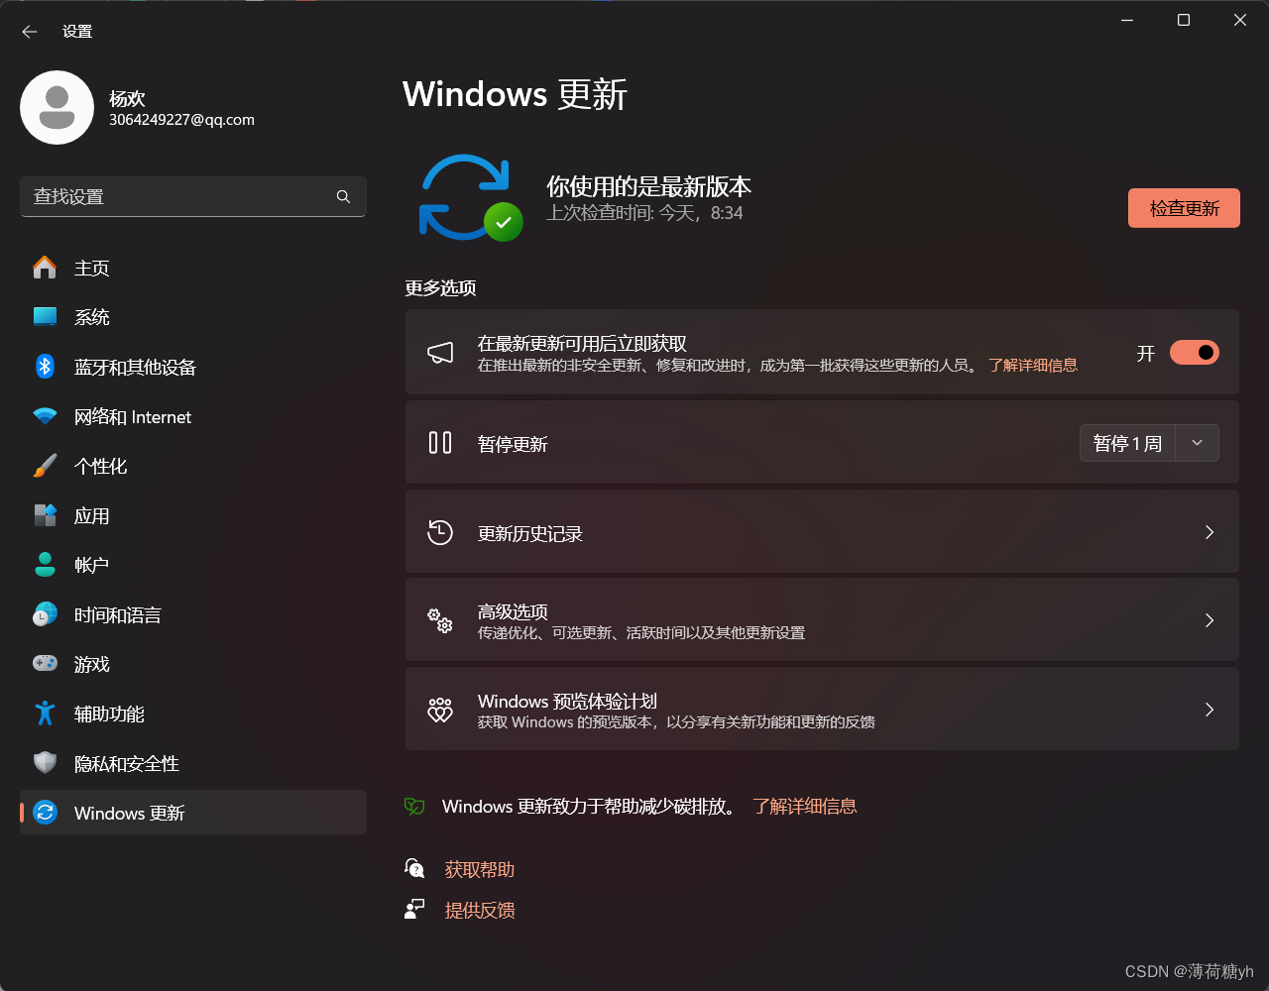Click the 暂停 1 周 button
This screenshot has height=991, width=1269.
[x=1127, y=443]
